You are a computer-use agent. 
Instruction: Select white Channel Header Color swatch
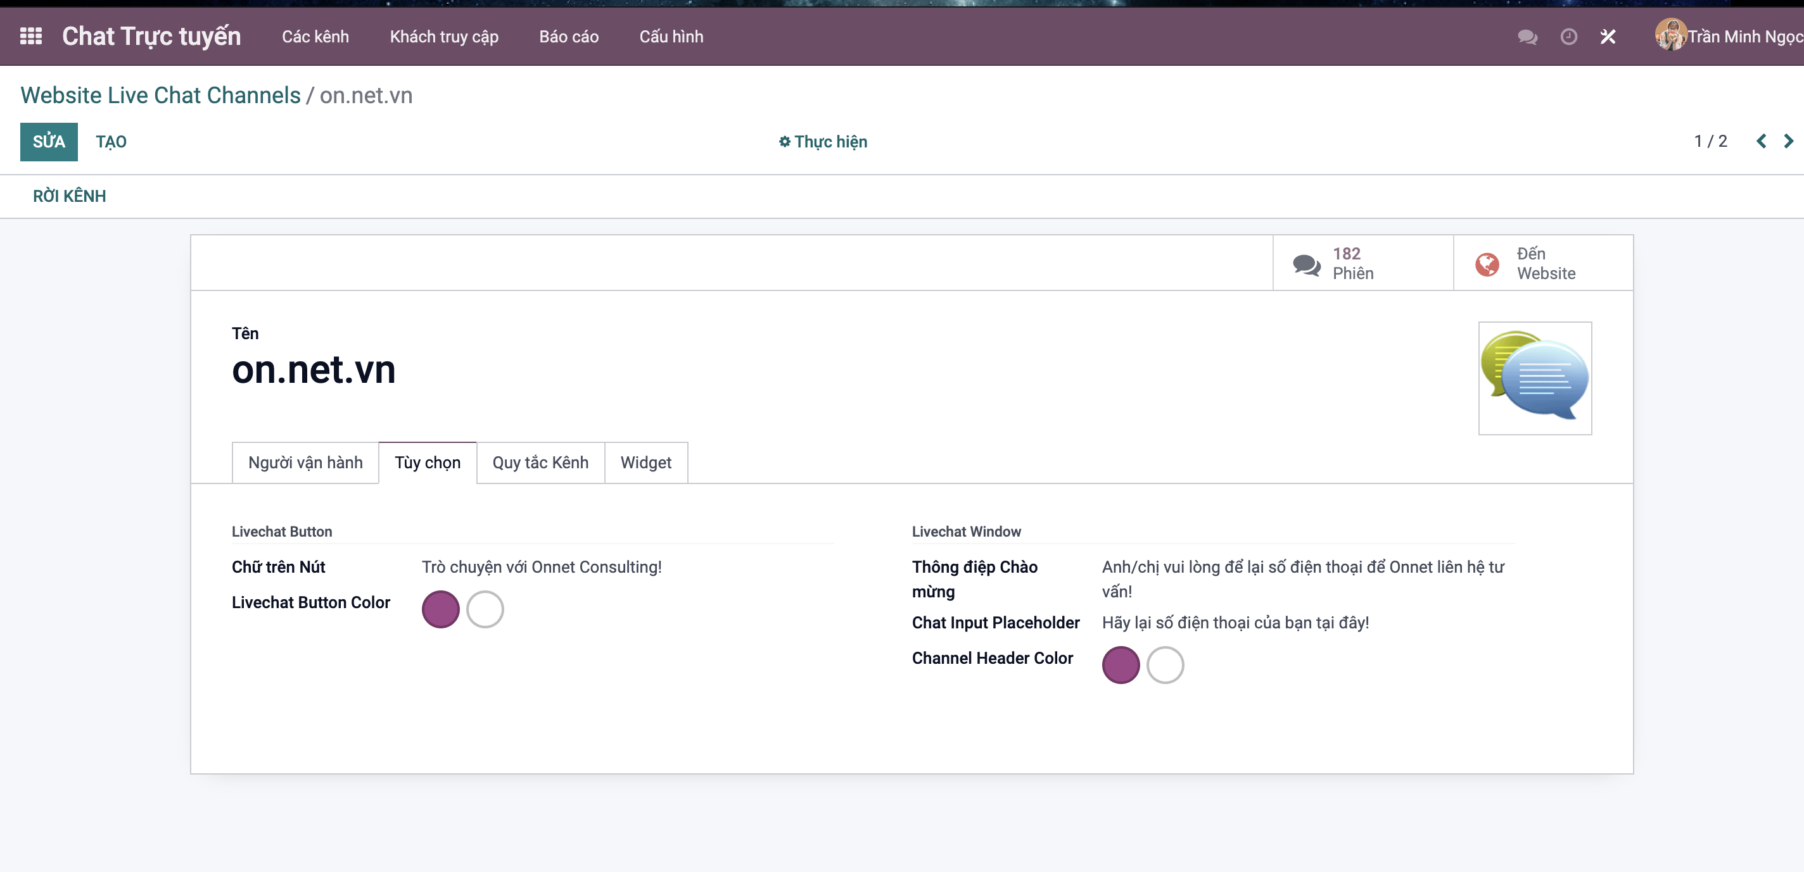(1165, 665)
